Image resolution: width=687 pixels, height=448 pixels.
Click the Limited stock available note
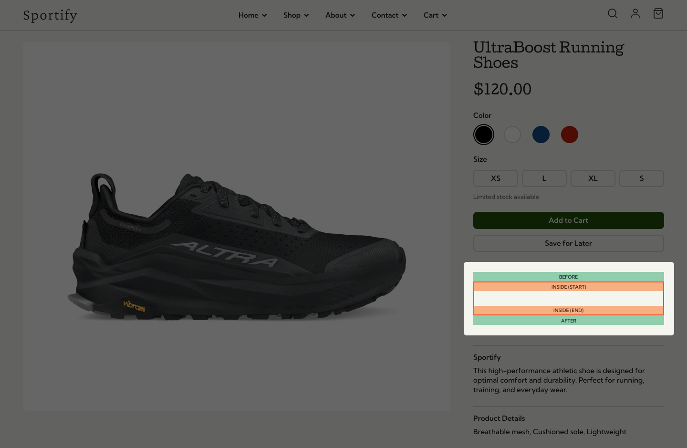(x=506, y=197)
